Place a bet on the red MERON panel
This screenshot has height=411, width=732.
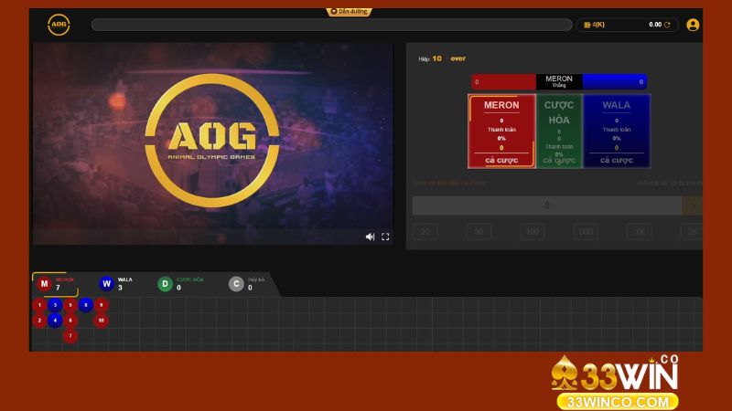[501, 131]
